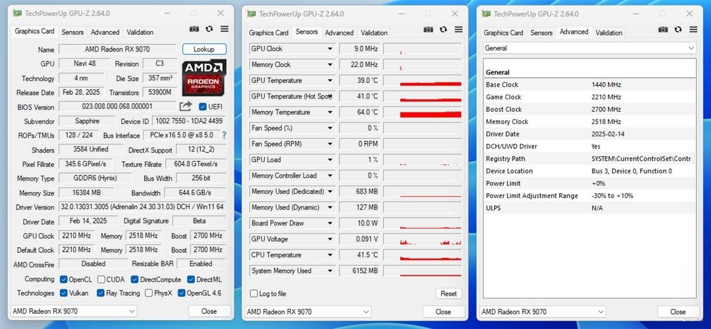
Task: Open GPU selector dropdown in Advanced window
Action: (542, 312)
